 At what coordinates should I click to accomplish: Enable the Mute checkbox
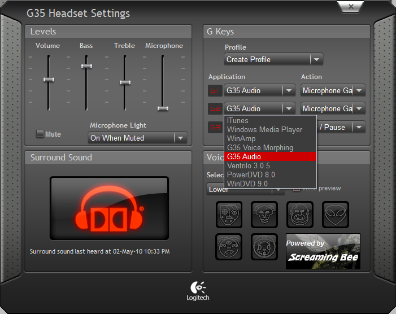point(40,134)
